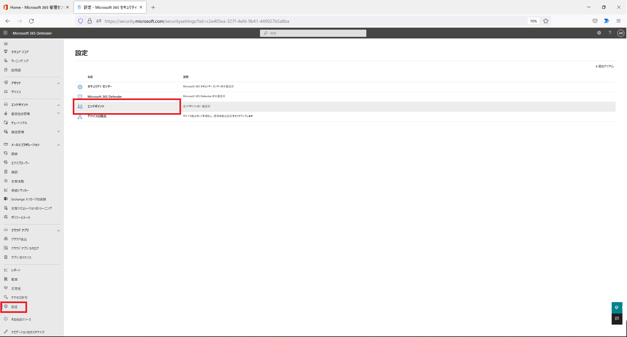Open the app launcher waffle icon
The height and width of the screenshot is (337, 627).
pos(5,33)
